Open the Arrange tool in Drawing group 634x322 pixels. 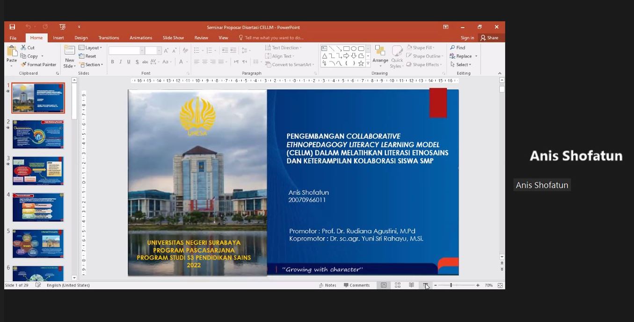380,55
